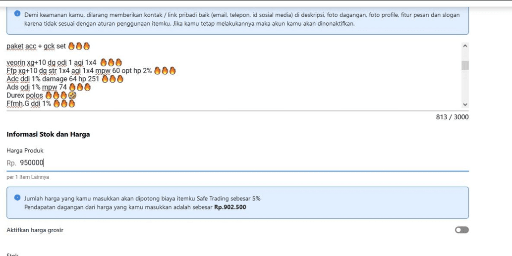This screenshot has width=512, height=256.
Task: Click the bold Rp.902.500 income amount
Action: (x=230, y=207)
